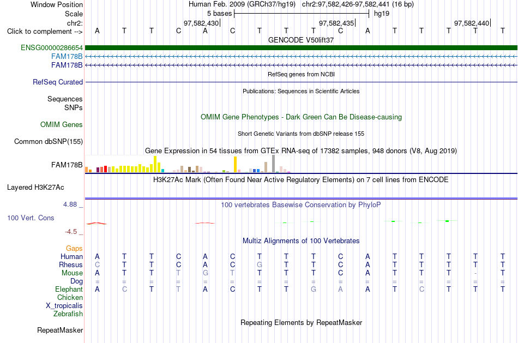Click the Common dbSNP(155) label
This screenshot has height=343, width=518.
point(49,141)
